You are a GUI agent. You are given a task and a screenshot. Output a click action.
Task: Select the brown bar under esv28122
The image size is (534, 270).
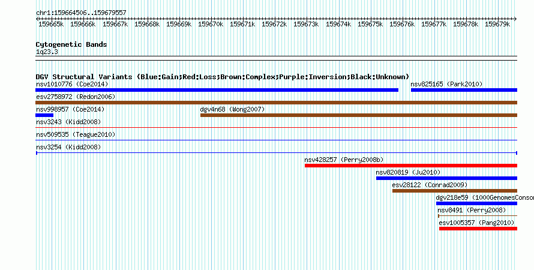[455, 191]
